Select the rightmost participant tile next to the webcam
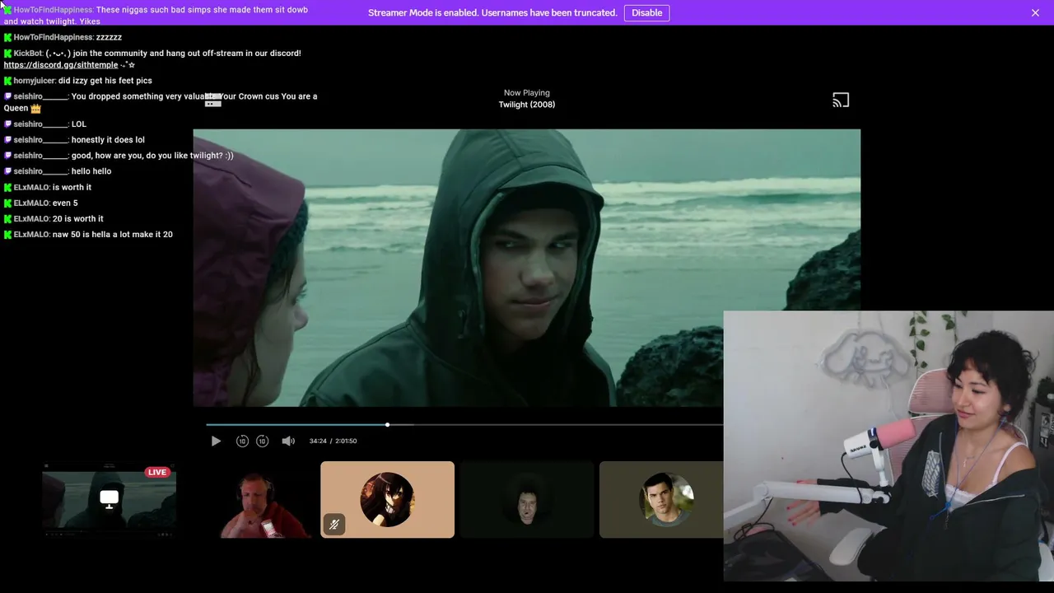Image resolution: width=1054 pixels, height=593 pixels. 661,500
